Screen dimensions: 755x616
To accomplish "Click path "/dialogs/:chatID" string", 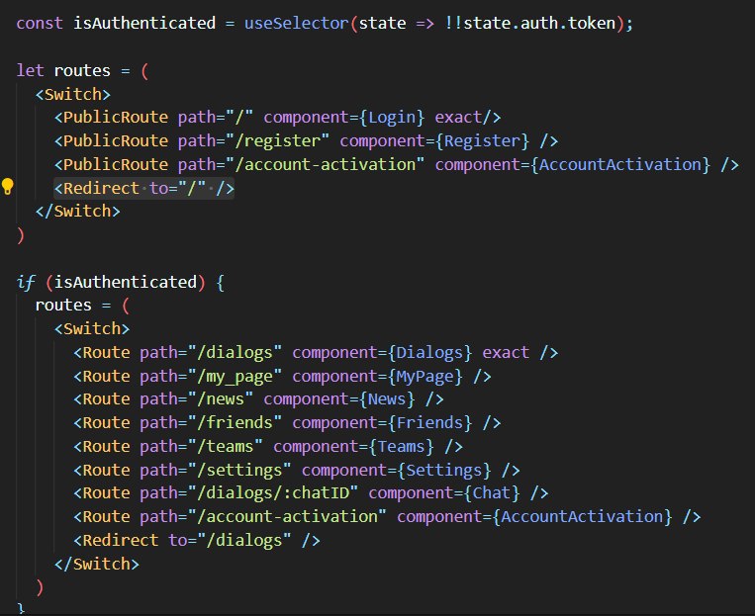I will [x=272, y=492].
